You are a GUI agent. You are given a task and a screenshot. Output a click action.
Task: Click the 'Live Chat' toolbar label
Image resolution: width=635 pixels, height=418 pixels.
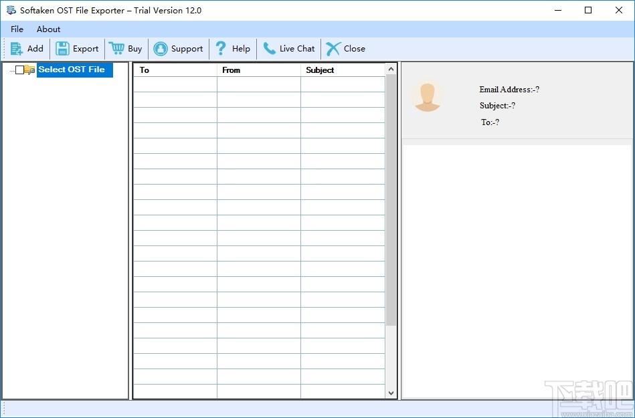point(297,49)
